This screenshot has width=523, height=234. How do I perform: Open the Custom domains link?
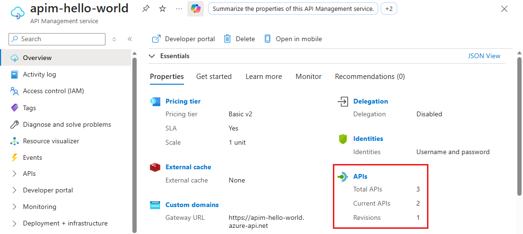coord(192,205)
